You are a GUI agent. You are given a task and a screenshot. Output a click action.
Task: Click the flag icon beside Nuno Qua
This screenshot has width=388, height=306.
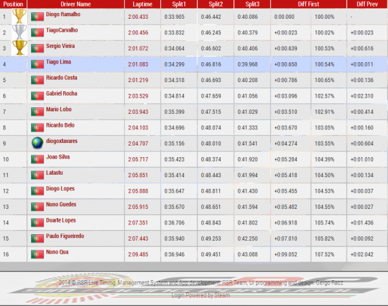pyautogui.click(x=37, y=254)
